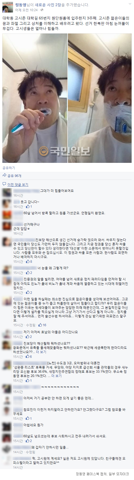Expand previous comments via 이전 댓글 보기
134x480 pixels.
18,185
